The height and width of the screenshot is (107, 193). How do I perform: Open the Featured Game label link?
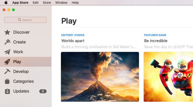[x=155, y=35]
